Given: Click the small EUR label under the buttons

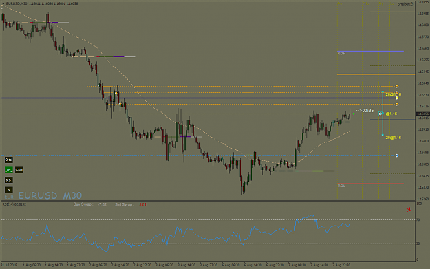Looking at the screenshot, I should (9, 197).
